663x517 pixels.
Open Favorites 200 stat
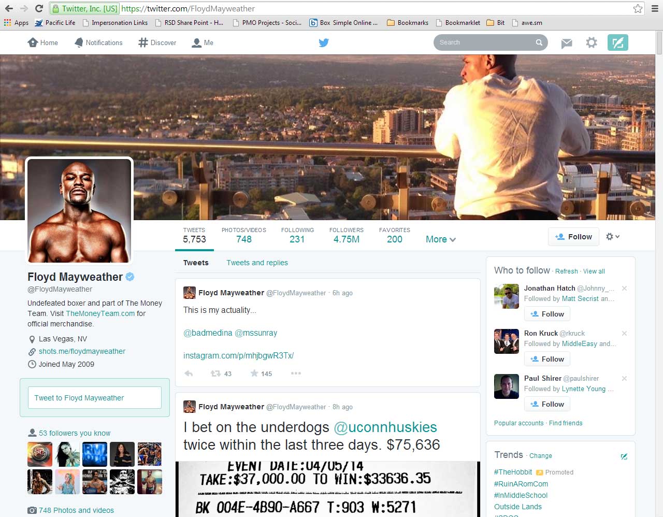pos(395,235)
